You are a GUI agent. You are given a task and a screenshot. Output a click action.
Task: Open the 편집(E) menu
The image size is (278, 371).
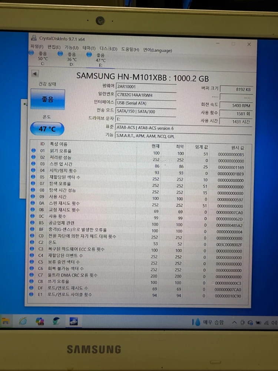[54, 47]
